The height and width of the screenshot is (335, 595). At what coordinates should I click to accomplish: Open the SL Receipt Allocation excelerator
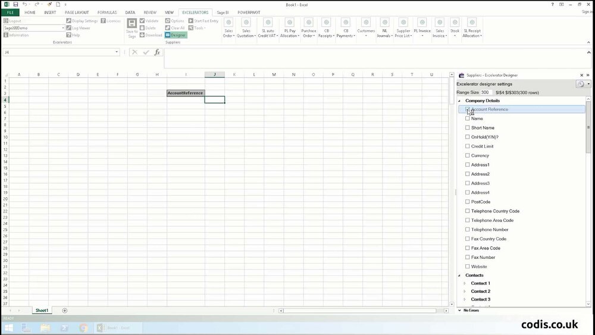[472, 28]
